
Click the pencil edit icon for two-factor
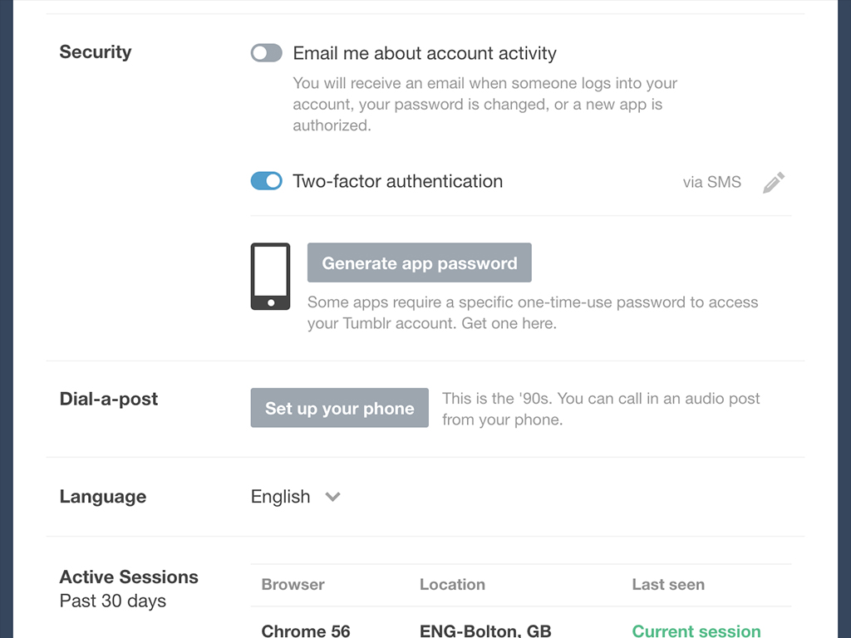point(774,182)
